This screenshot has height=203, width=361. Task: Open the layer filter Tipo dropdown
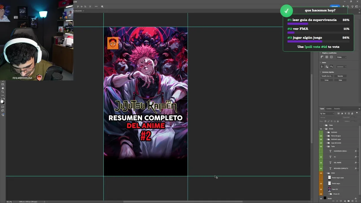pos(327,113)
